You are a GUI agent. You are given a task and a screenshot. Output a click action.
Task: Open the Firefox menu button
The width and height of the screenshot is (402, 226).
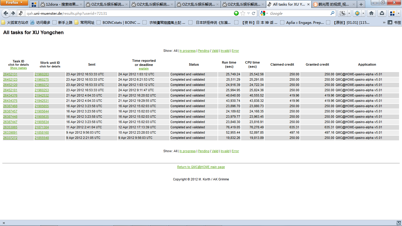14,3
